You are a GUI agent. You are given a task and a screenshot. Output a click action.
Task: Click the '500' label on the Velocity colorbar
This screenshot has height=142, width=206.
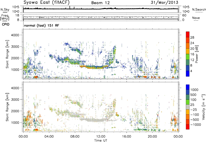[x=193, y=95]
